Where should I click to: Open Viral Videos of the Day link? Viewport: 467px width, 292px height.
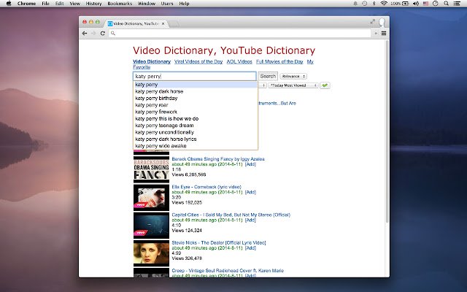(198, 61)
